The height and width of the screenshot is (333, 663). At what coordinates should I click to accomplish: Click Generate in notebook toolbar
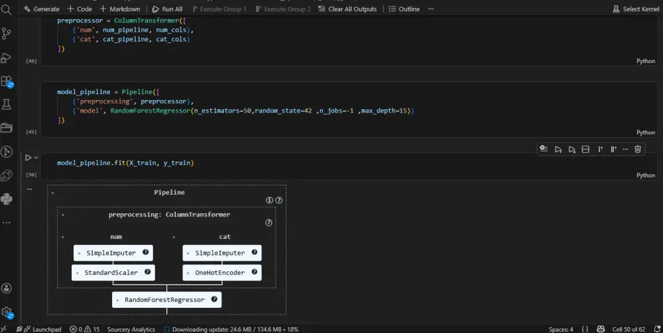(x=41, y=9)
